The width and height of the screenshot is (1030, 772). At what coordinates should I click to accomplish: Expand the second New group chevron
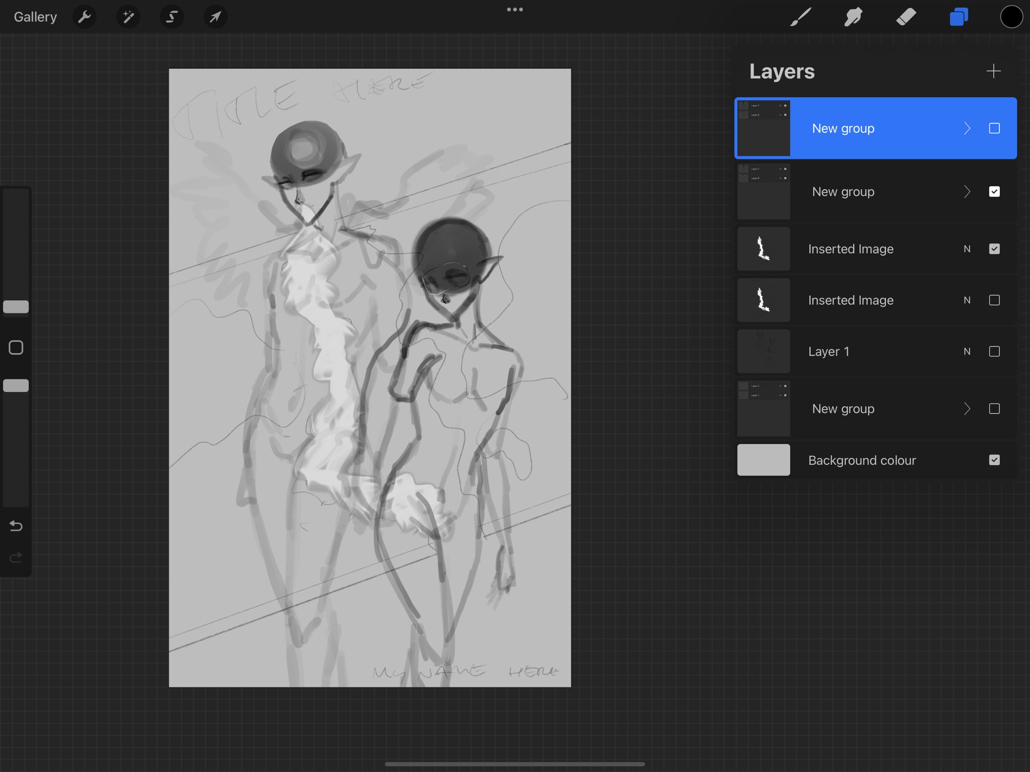pos(967,192)
